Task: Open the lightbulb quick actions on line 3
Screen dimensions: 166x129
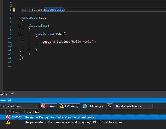Action: (x=14, y=10)
